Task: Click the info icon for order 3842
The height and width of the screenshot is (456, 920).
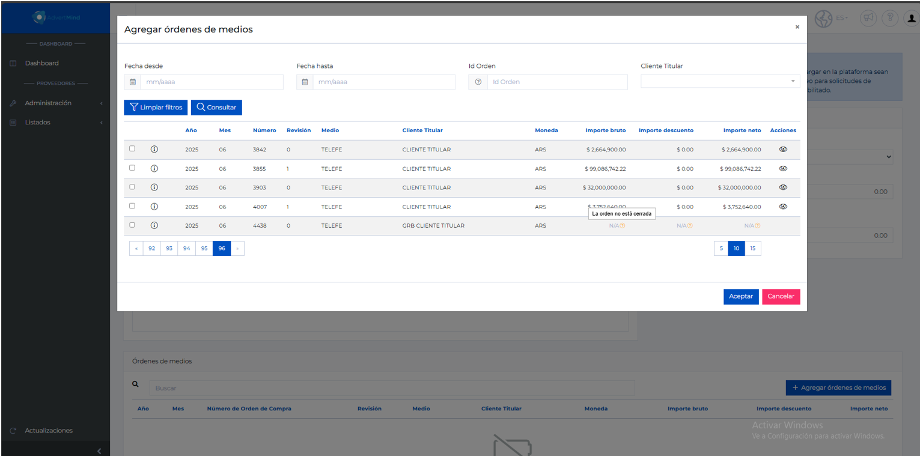Action: tap(154, 150)
